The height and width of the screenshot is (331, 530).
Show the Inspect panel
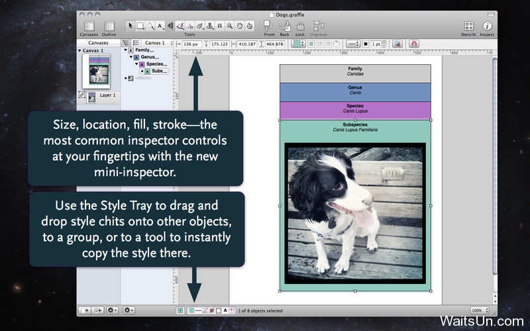pos(487,26)
